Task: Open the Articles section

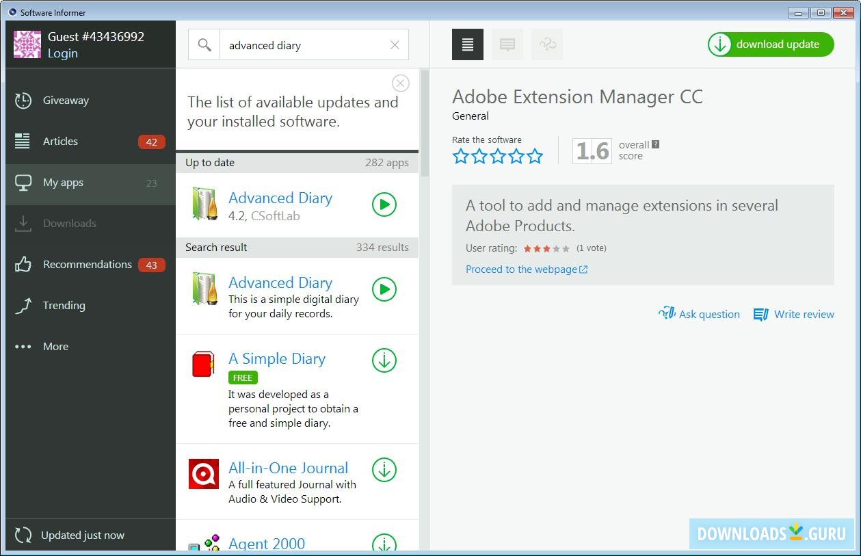Action: tap(60, 142)
